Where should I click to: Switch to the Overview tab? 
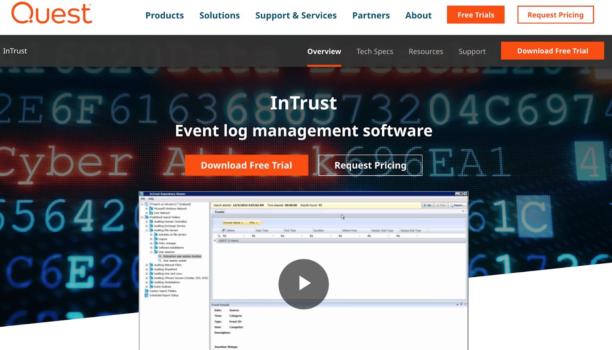[x=324, y=51]
